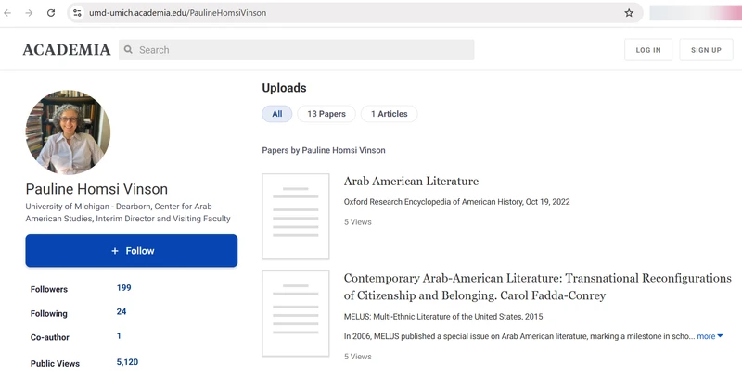Click the University of Michigan - Dearborn affiliation text
This screenshot has width=742, height=377.
coord(128,213)
